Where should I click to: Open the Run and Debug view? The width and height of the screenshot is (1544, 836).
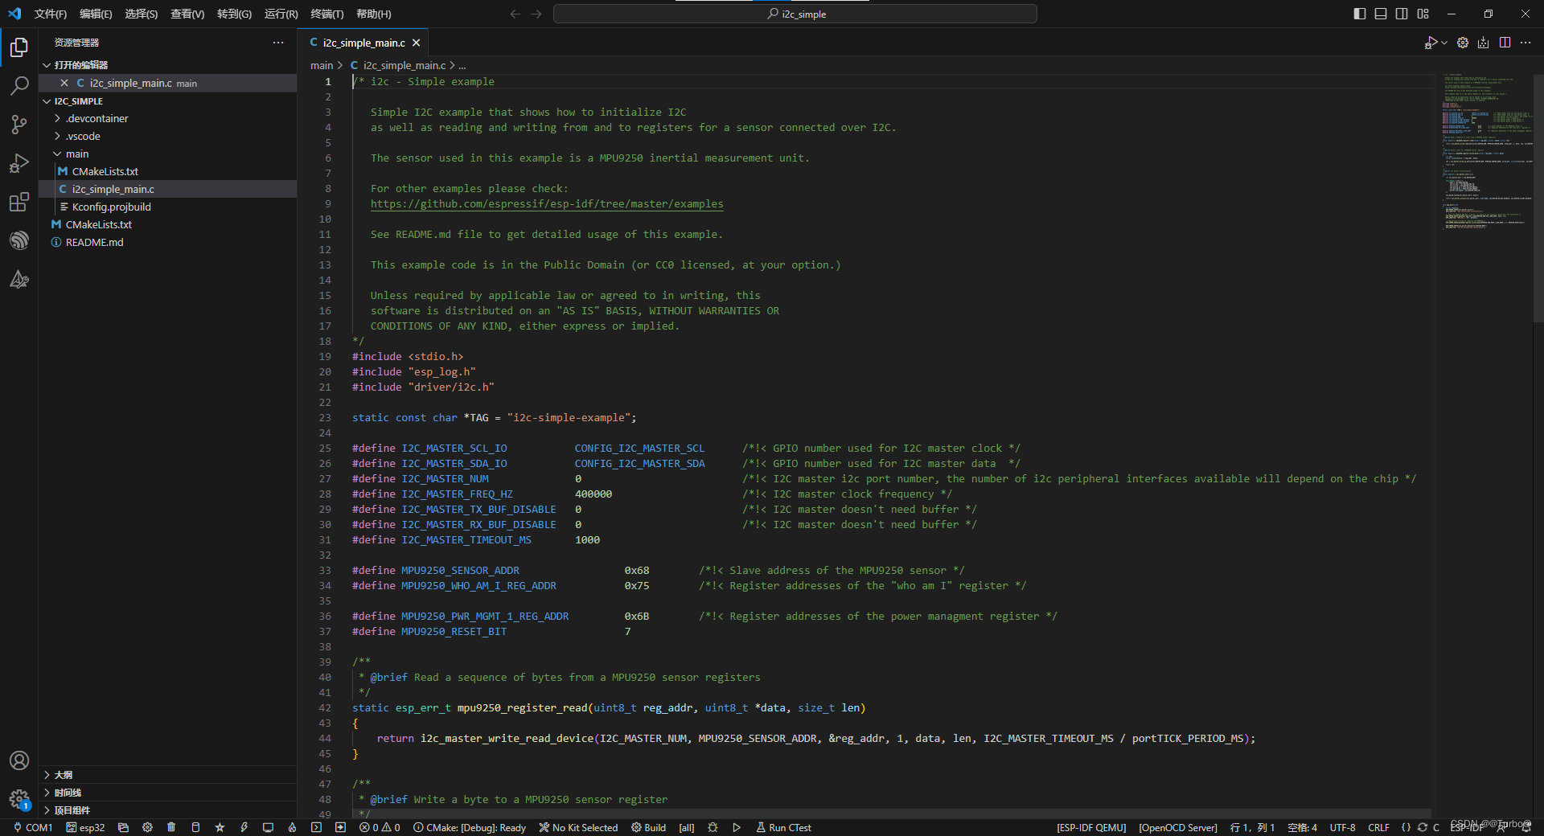(19, 163)
